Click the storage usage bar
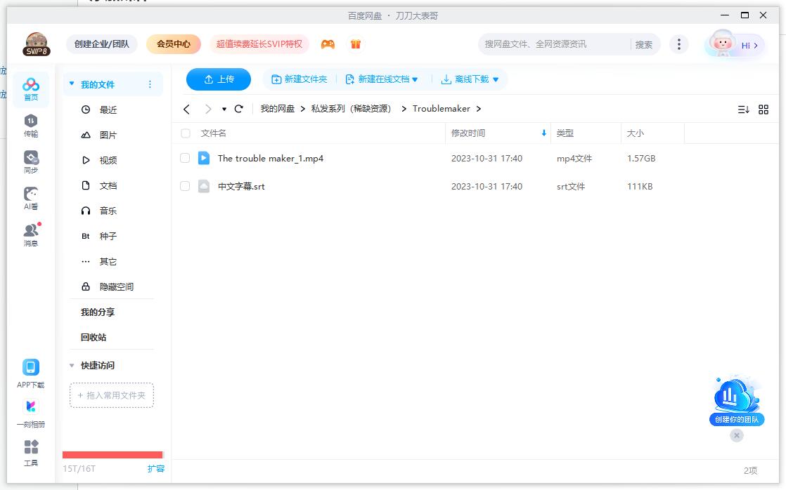The height and width of the screenshot is (490, 786). click(x=112, y=454)
